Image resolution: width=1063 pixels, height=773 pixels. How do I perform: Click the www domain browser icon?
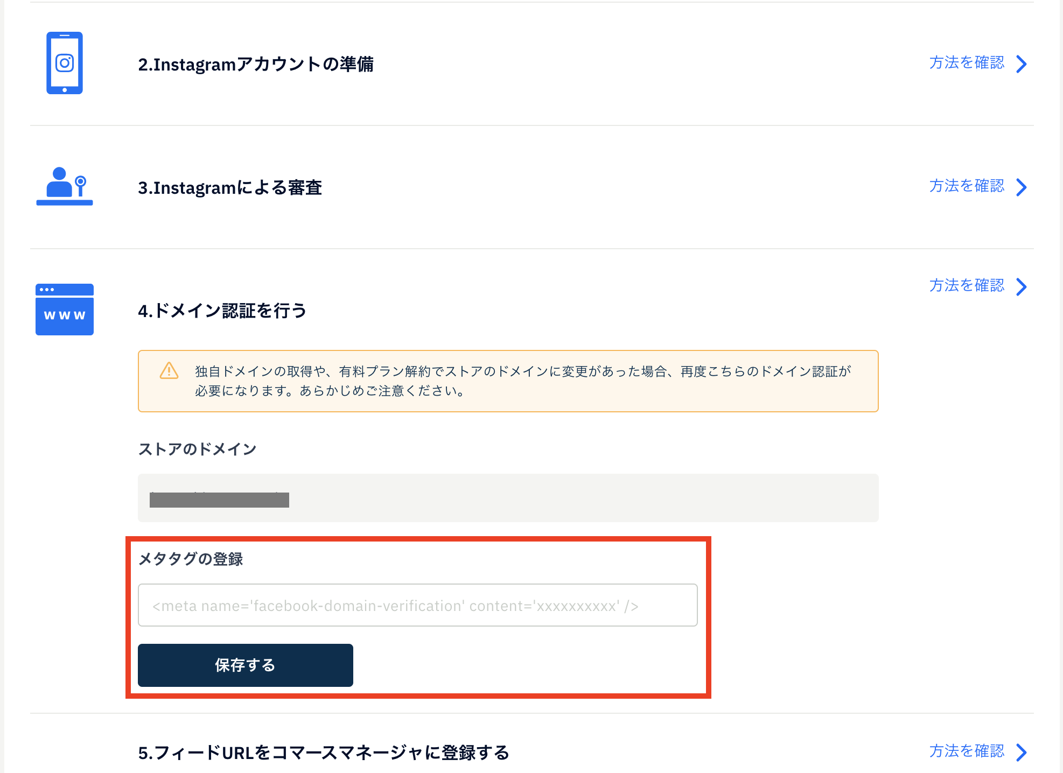point(65,310)
